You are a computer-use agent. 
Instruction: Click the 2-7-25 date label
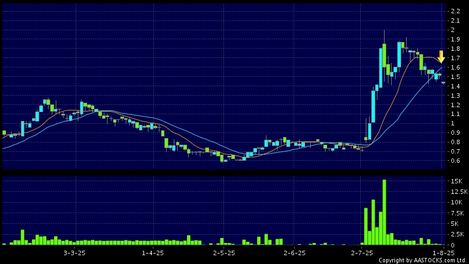(362, 253)
